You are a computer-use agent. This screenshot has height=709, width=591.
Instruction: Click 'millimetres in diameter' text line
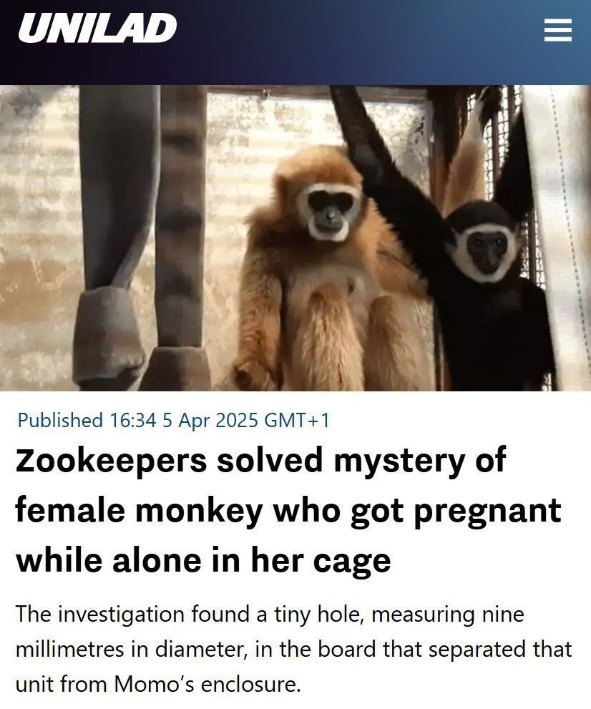pos(294,649)
